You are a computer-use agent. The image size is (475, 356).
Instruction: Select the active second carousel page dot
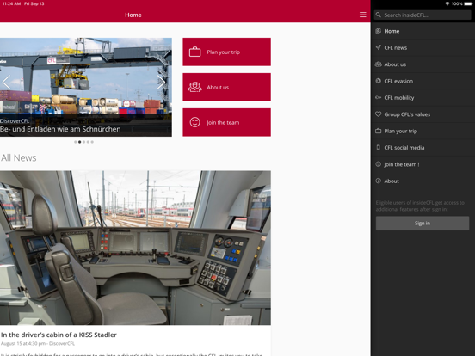click(80, 142)
